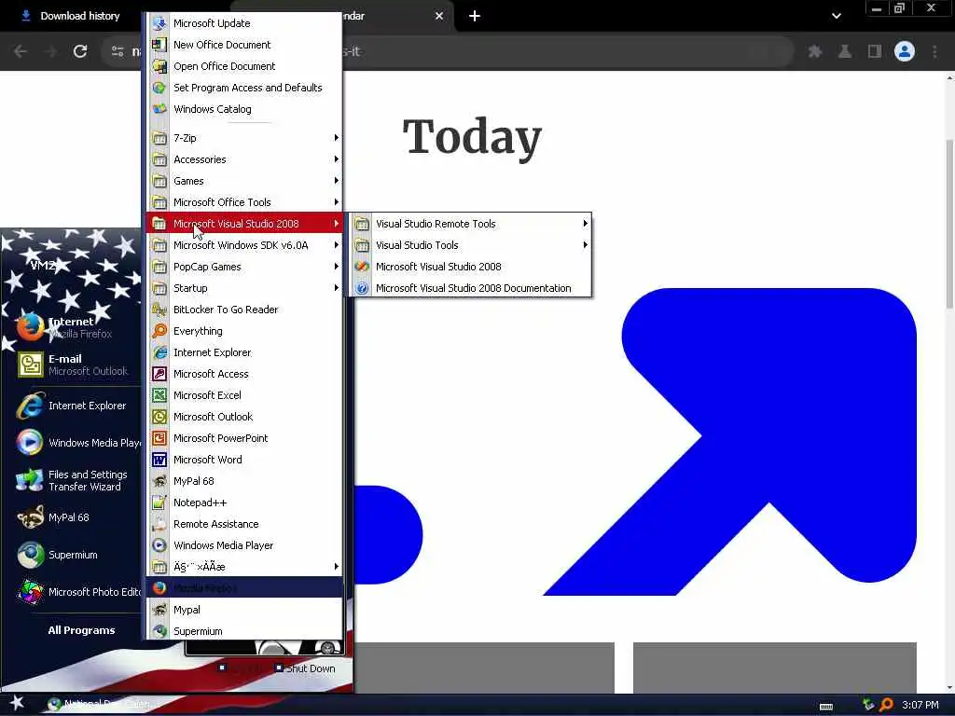Launch Supermium from All Programs list
Screen dimensions: 955x716
click(x=244, y=631)
